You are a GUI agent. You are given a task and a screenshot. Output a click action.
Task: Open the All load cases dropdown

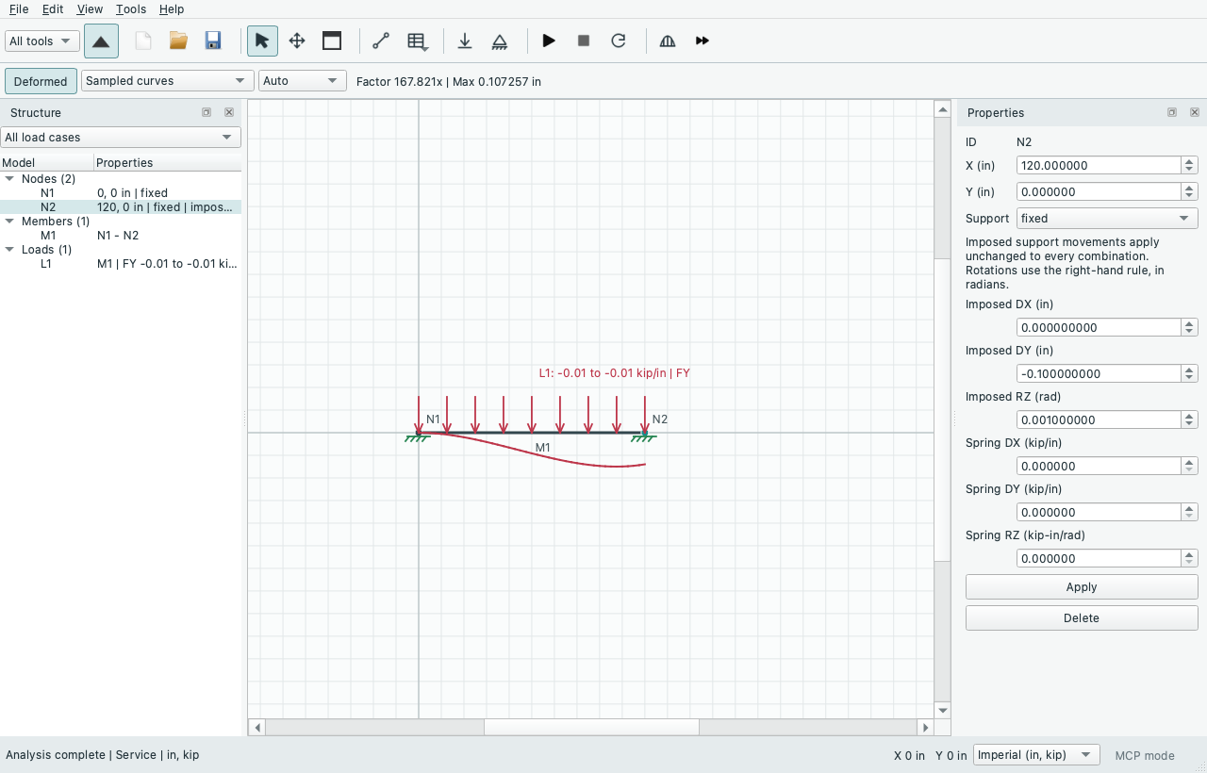pyautogui.click(x=121, y=138)
